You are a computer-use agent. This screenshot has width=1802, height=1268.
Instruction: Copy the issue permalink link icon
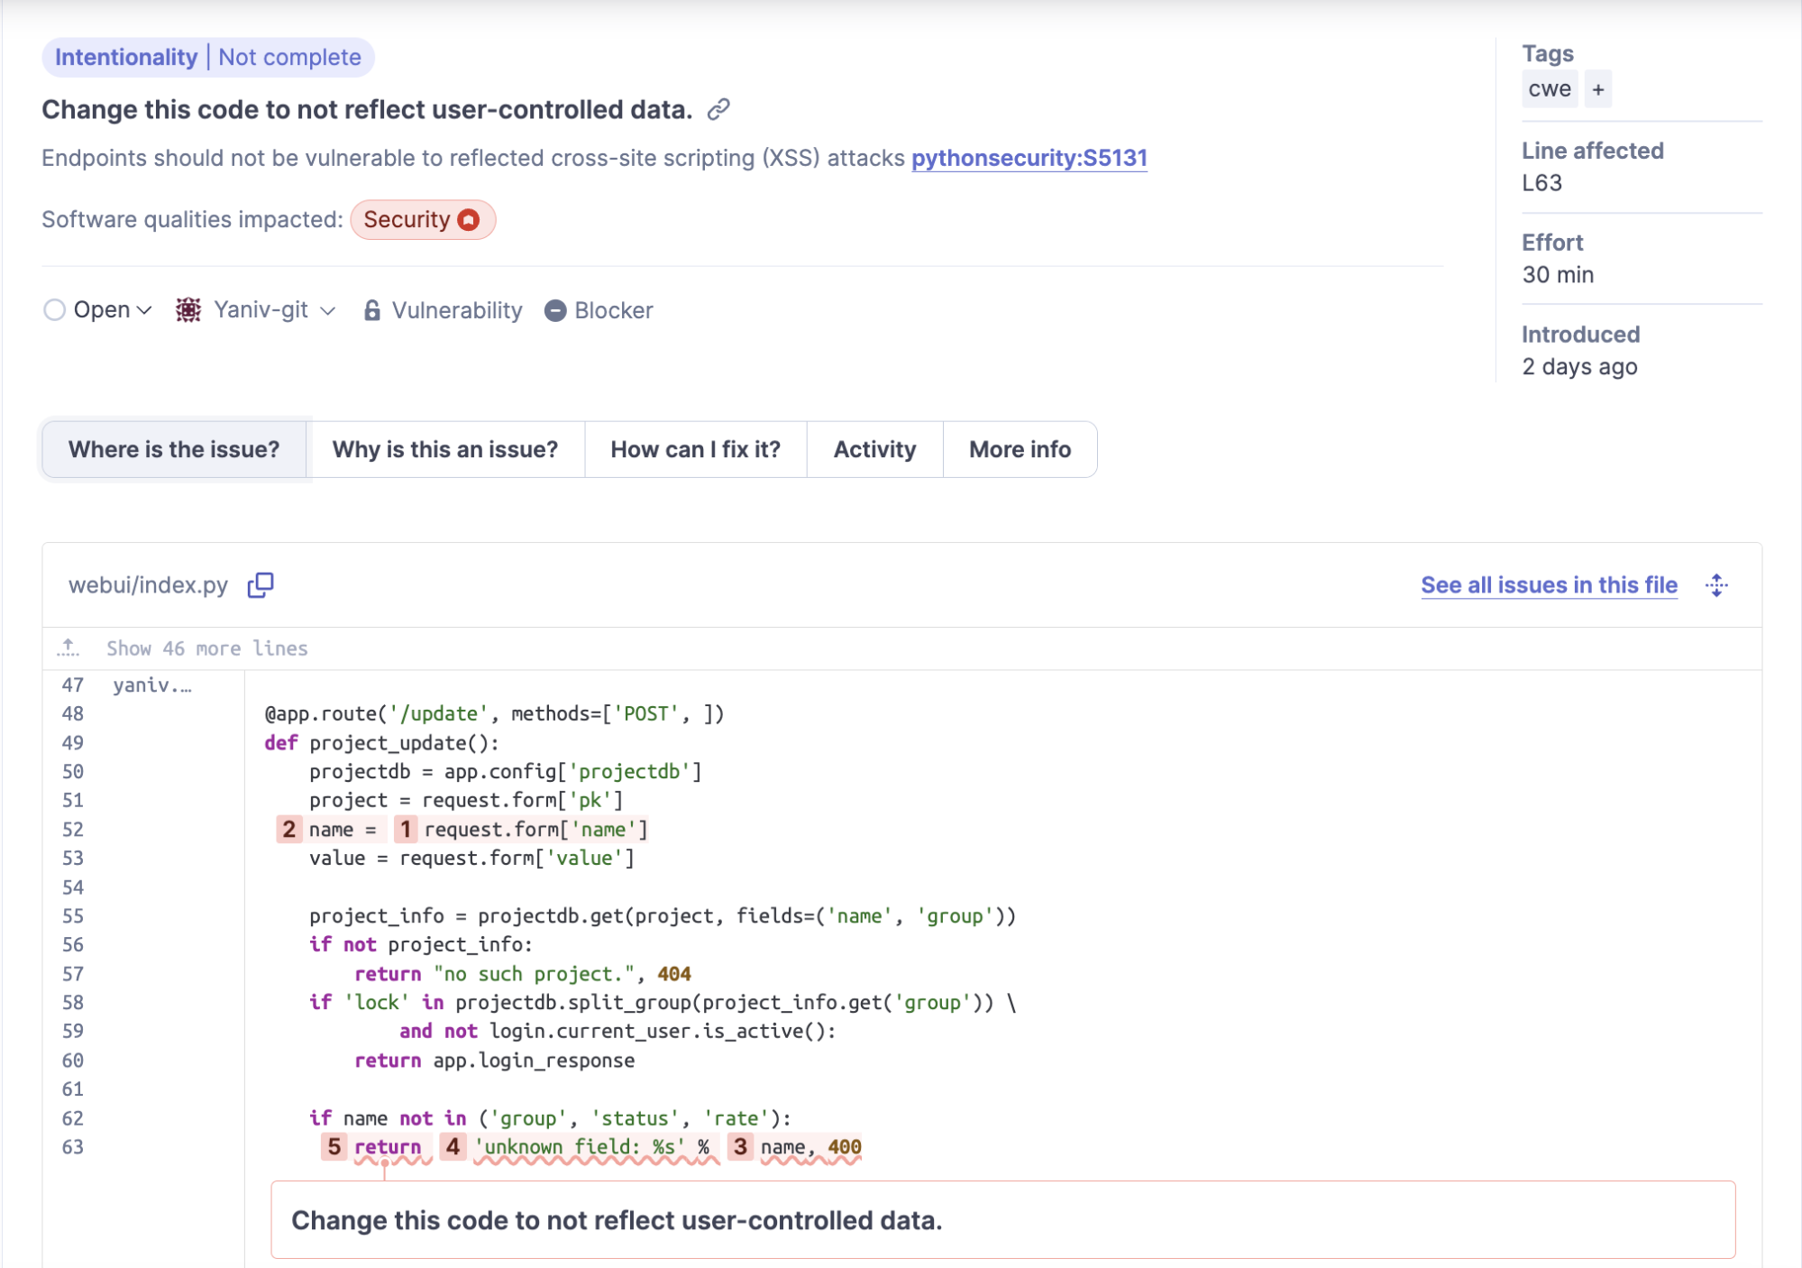tap(718, 110)
